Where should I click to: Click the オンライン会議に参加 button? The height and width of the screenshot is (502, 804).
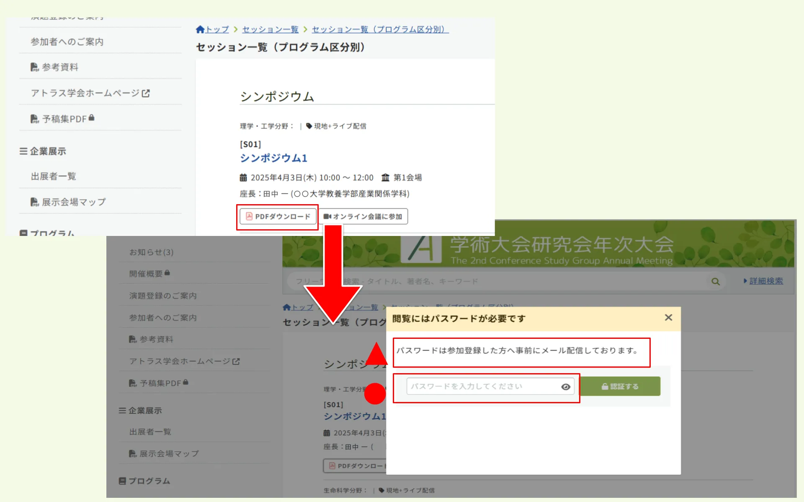[x=364, y=216]
